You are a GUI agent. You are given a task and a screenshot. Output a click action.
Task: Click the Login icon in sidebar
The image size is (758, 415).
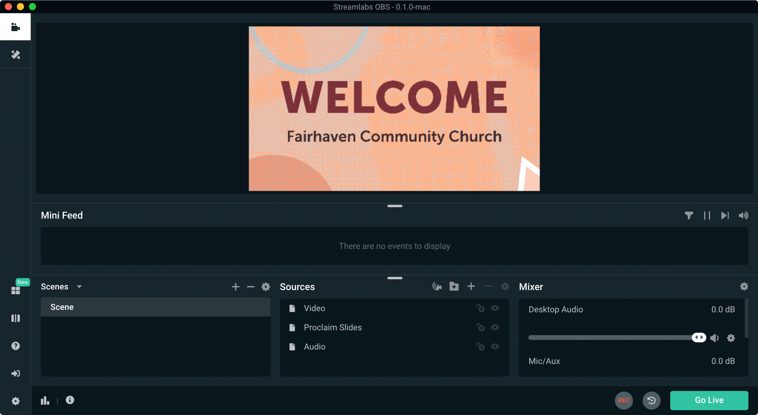(16, 374)
